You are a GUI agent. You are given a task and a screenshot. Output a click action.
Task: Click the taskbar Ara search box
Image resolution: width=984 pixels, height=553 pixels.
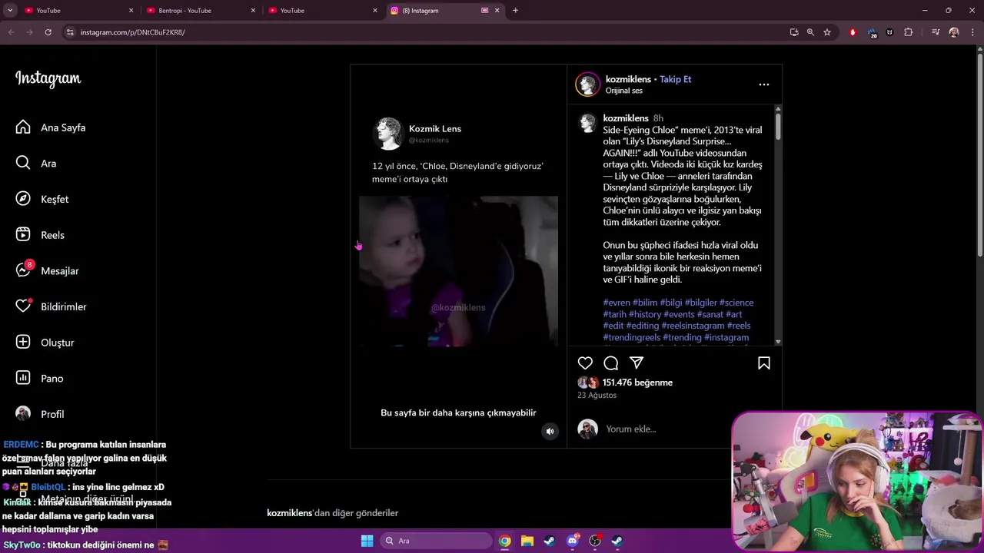[x=437, y=541]
